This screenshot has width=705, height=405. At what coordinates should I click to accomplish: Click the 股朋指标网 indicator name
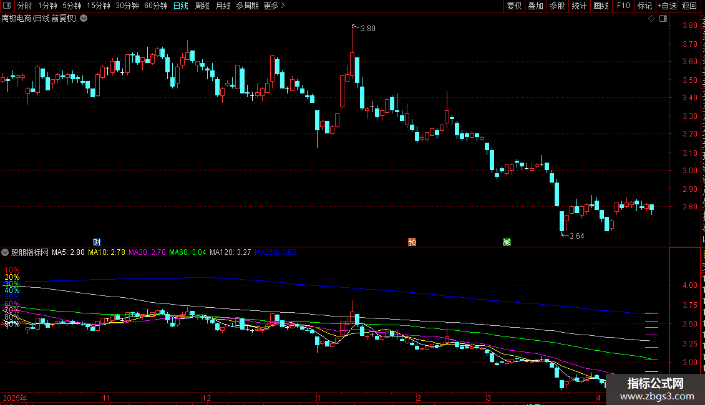[x=30, y=252]
